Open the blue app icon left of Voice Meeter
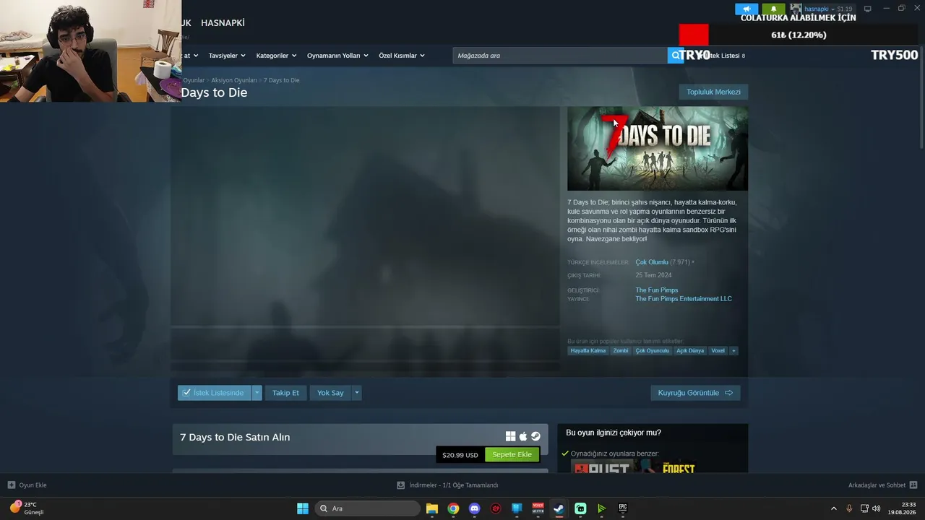 (517, 508)
